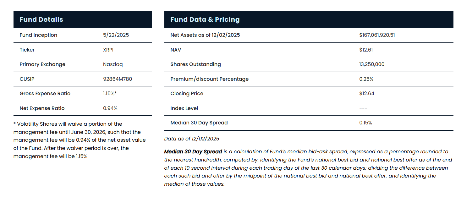Click the 'Data as of 12/02/2025' note

(x=192, y=139)
